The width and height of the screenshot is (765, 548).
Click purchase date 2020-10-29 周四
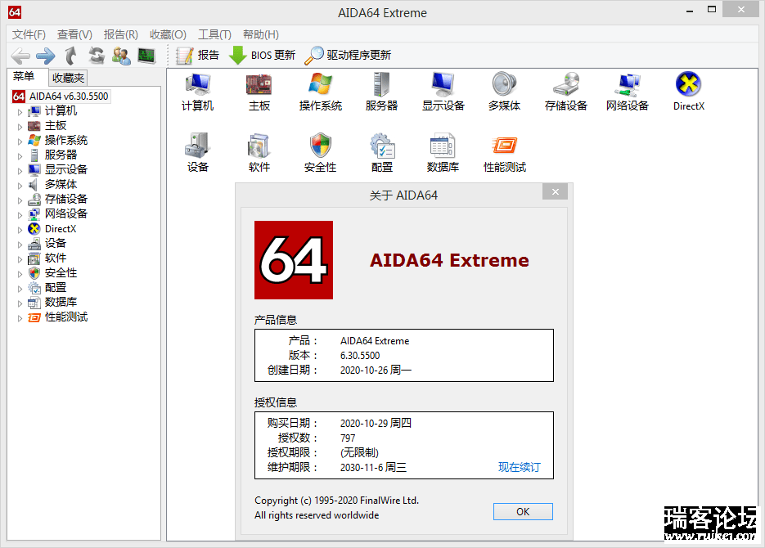[376, 423]
